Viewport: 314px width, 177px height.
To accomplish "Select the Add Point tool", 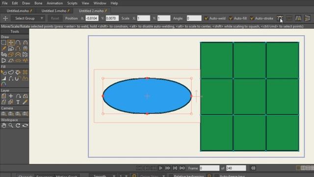I will click(x=18, y=43).
